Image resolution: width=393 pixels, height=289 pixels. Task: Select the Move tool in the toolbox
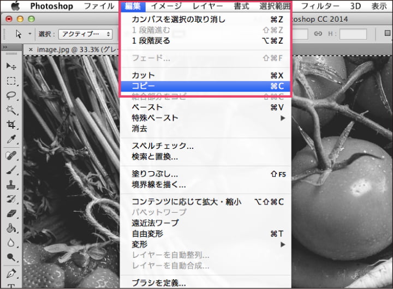[11, 66]
